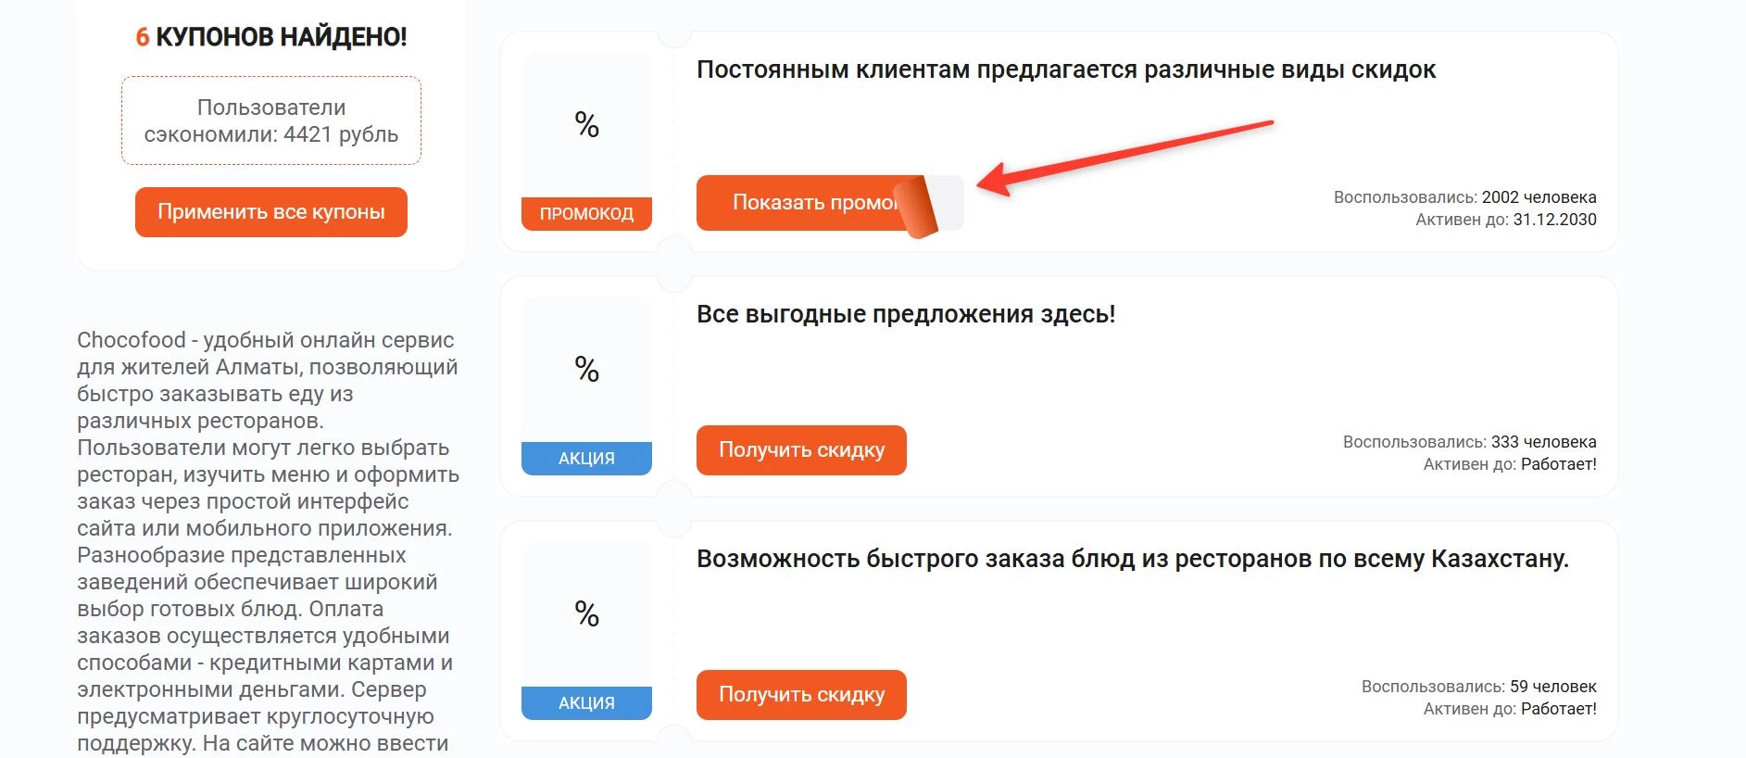Click the "6 КУПОНОВ НАЙДЕНО!" heading

(x=271, y=37)
